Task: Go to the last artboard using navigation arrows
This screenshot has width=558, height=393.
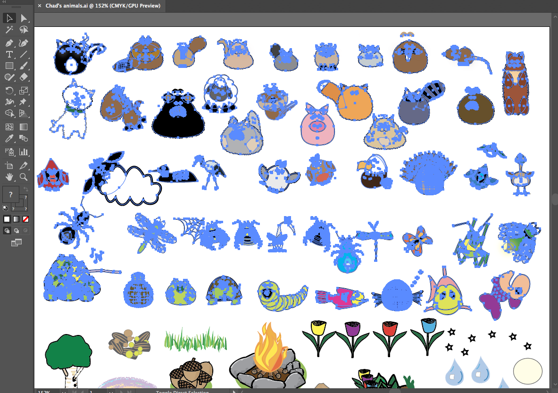Action: 129,391
